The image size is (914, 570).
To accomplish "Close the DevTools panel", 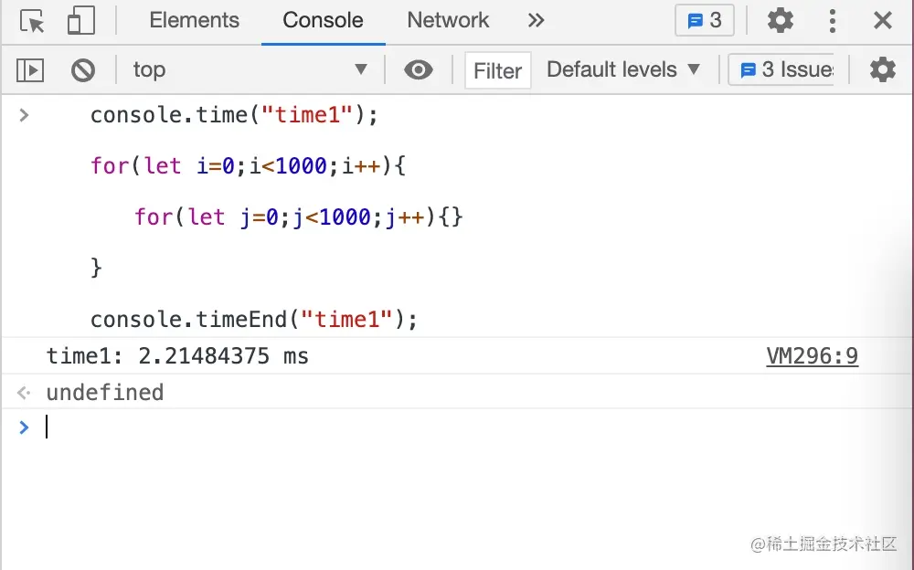I will pyautogui.click(x=883, y=20).
